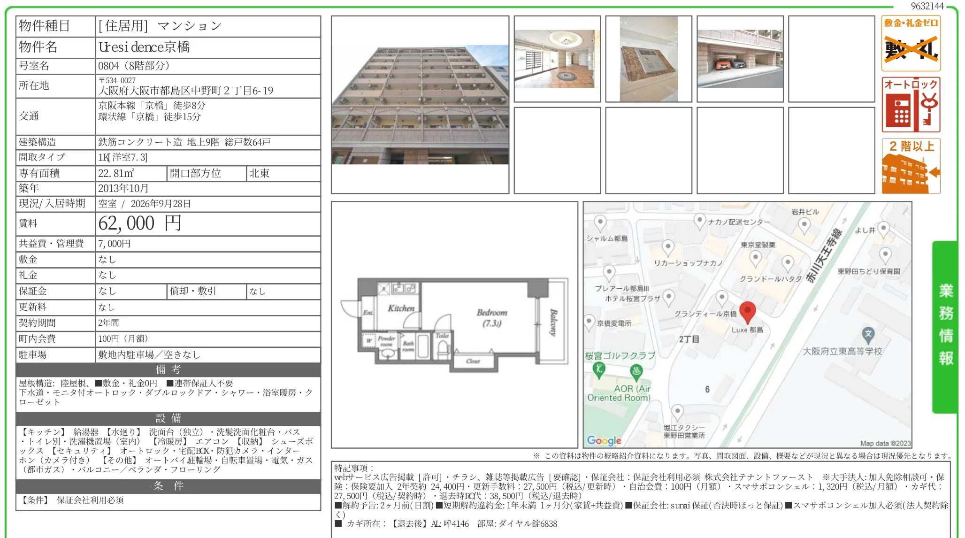
Task: Open the main building exterior photo
Action: 420,105
